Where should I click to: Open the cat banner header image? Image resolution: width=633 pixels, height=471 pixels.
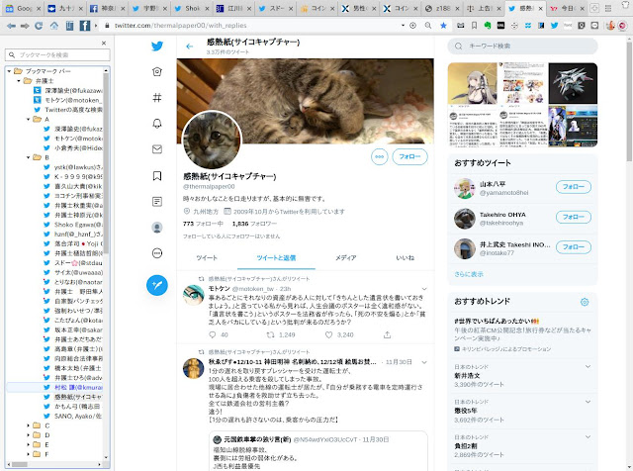(x=306, y=101)
